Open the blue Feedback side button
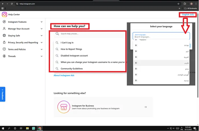 [x=3, y=94]
